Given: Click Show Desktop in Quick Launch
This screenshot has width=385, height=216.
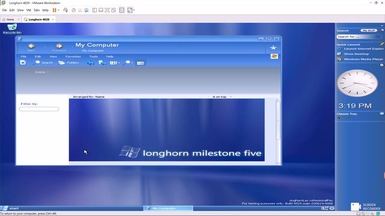Looking at the screenshot, I should pyautogui.click(x=354, y=54).
